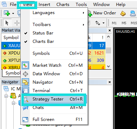Viewport: 137px width, 129px height.
Task: Click the Full Screen arrows icon
Action: point(25,120)
